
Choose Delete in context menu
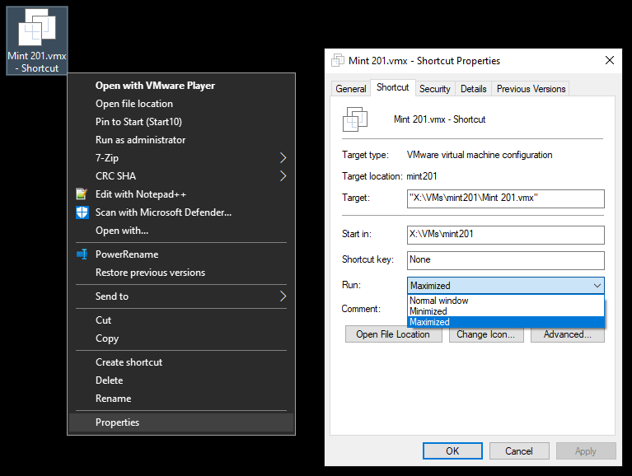tap(181, 380)
